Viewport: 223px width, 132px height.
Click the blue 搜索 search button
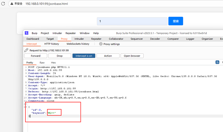click(176, 21)
